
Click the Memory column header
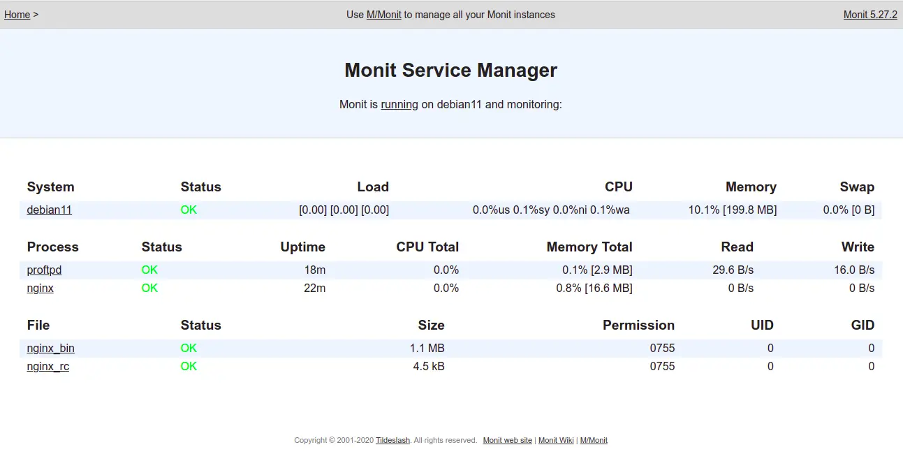pos(751,187)
